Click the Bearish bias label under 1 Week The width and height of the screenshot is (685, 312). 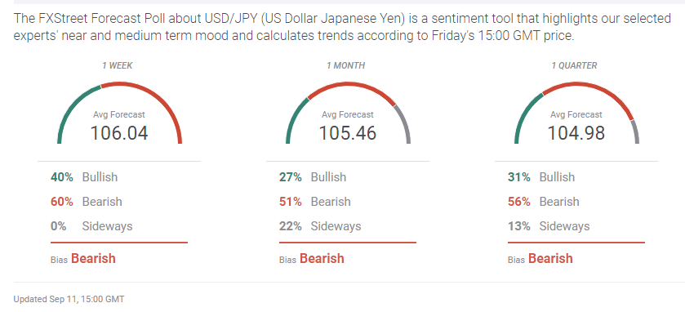tap(93, 258)
